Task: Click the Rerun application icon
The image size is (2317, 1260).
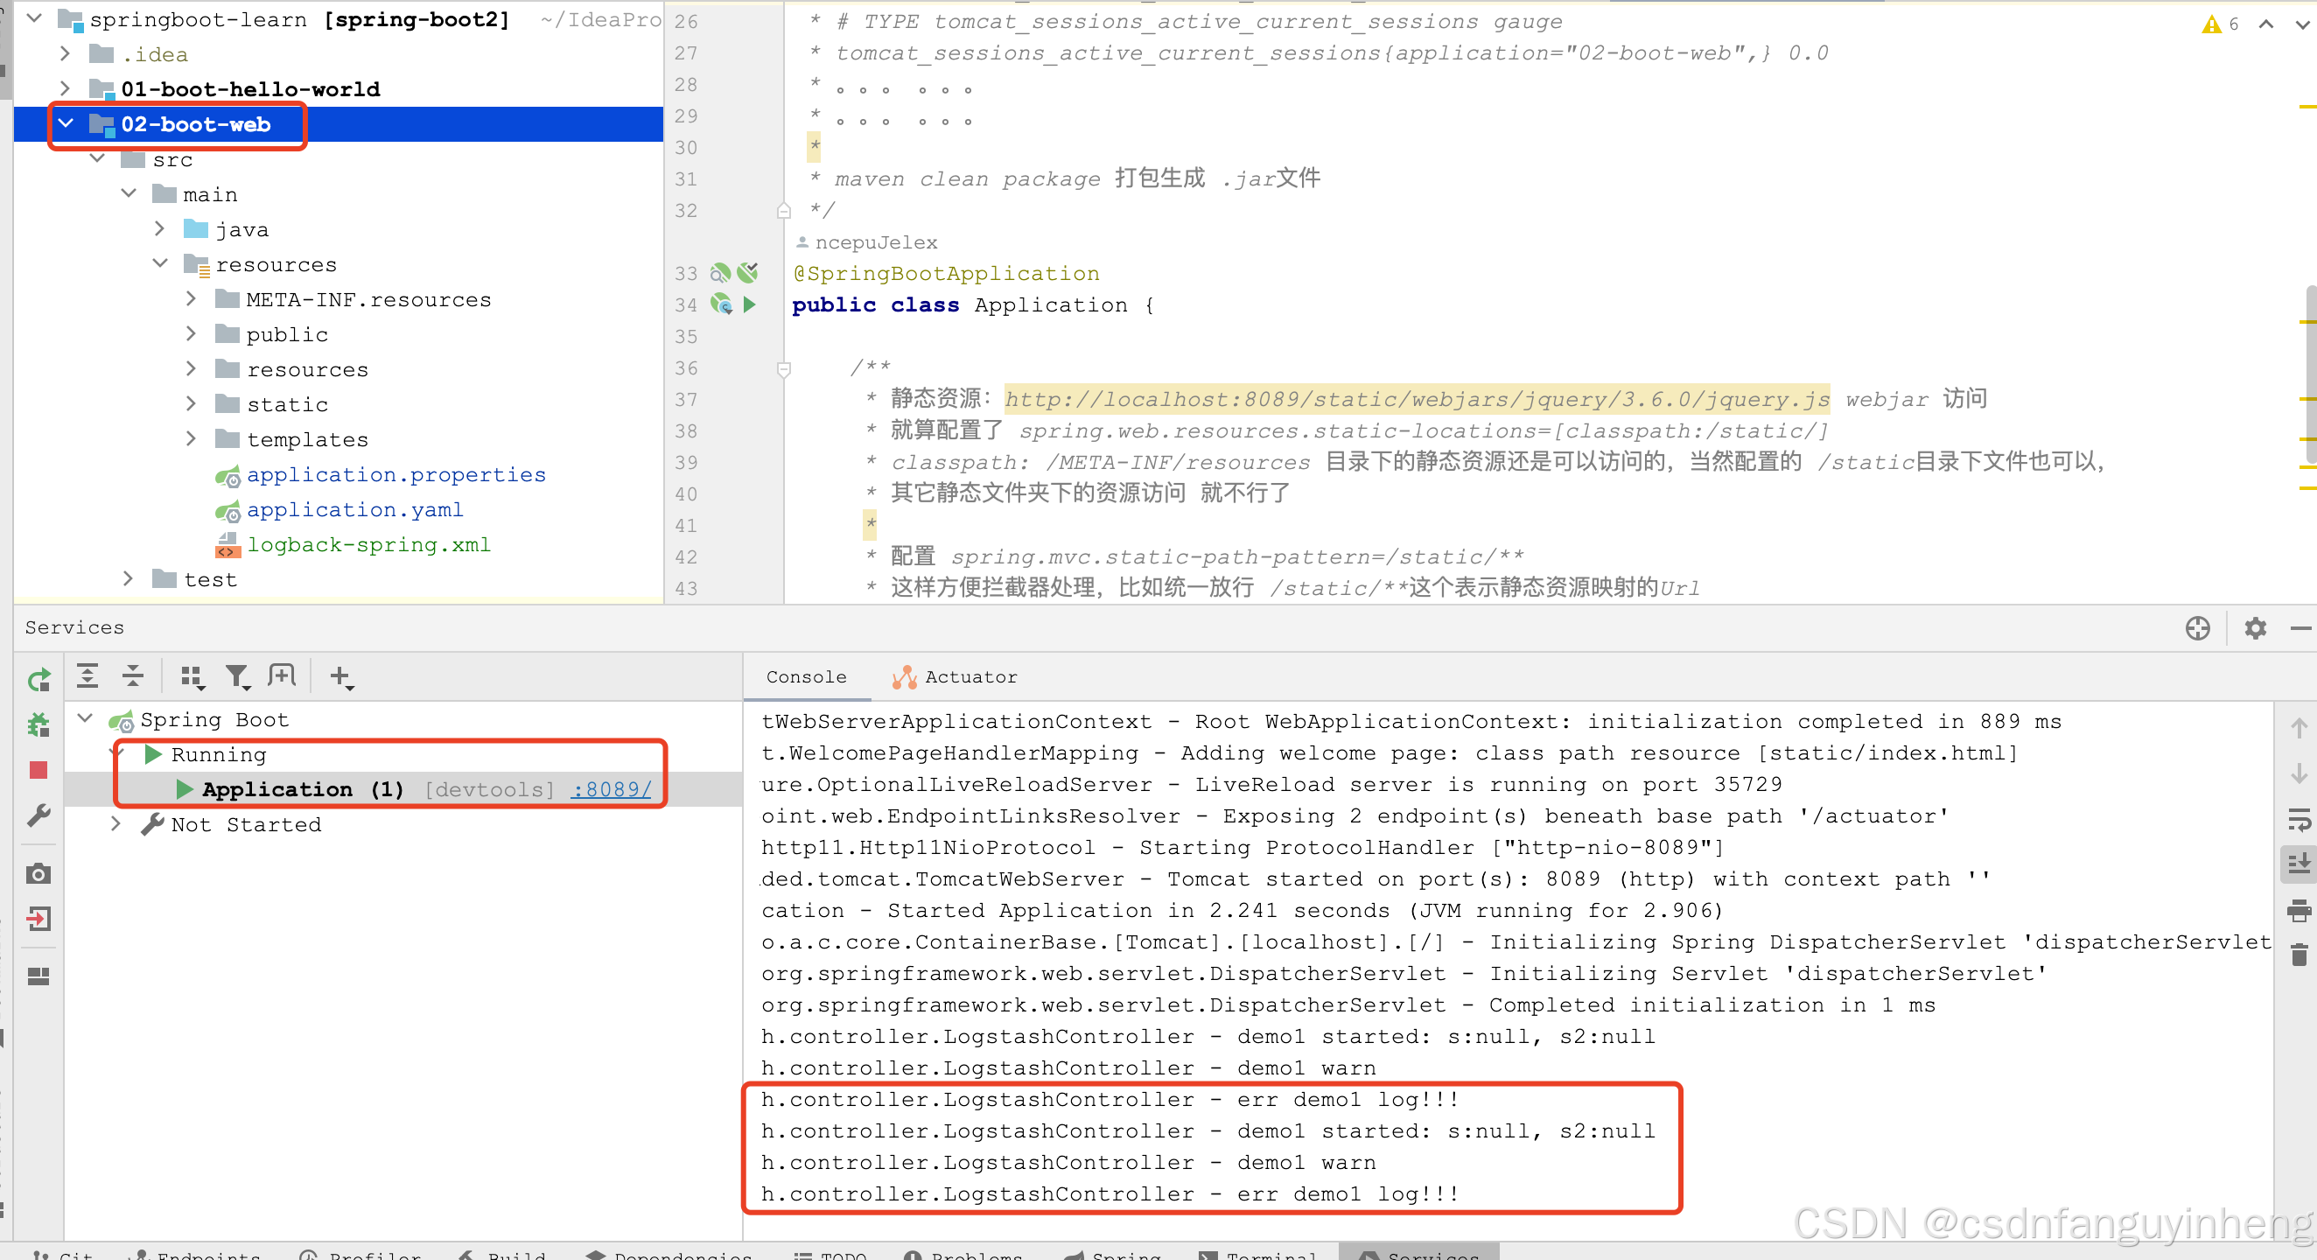Action: click(x=38, y=680)
